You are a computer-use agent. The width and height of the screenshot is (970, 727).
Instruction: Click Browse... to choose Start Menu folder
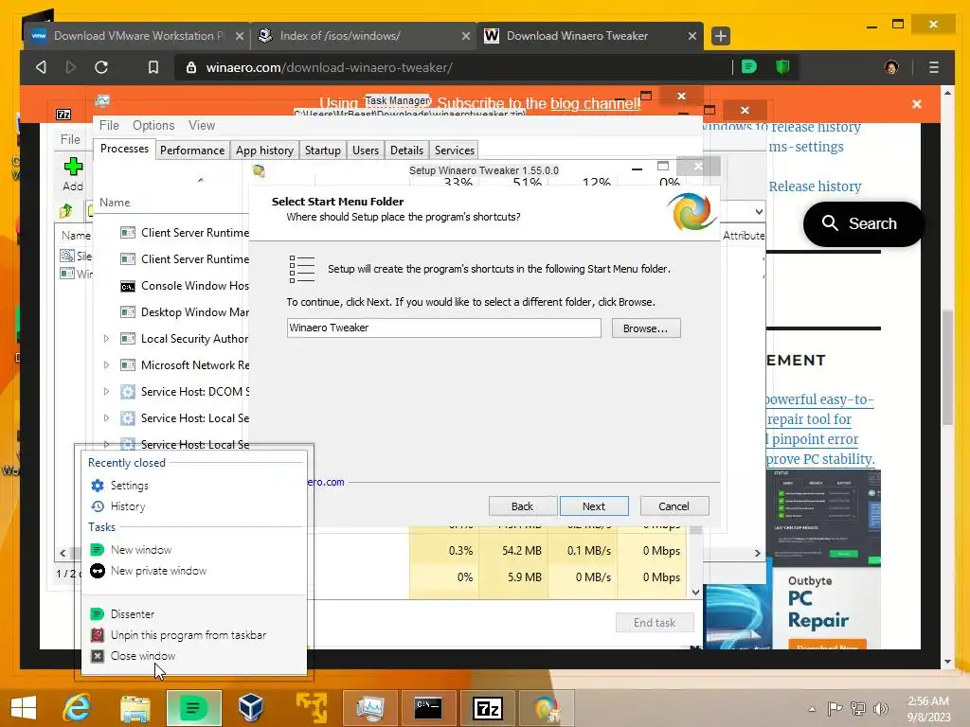[x=646, y=328]
